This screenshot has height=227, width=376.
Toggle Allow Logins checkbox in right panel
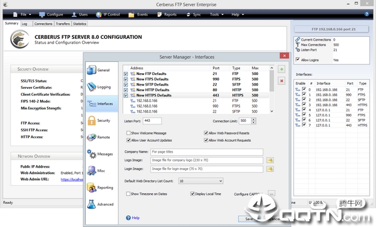click(298, 59)
